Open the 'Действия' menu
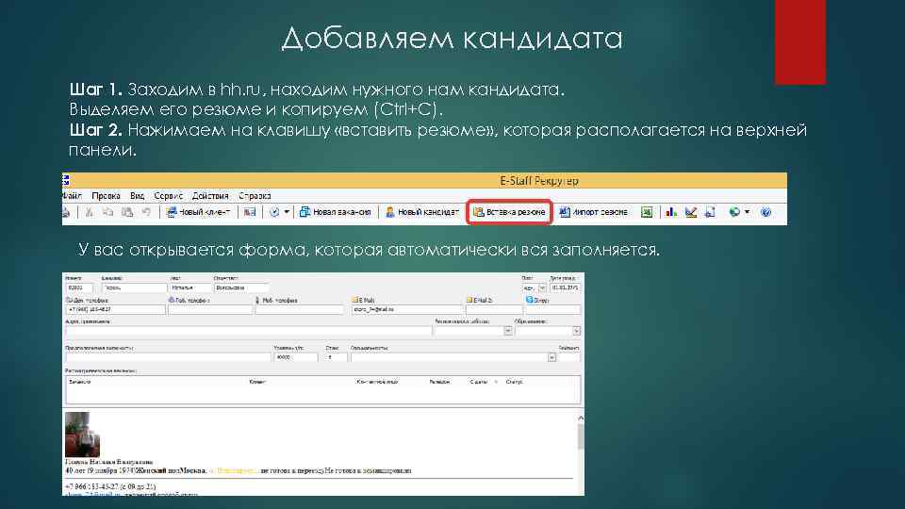 210,196
